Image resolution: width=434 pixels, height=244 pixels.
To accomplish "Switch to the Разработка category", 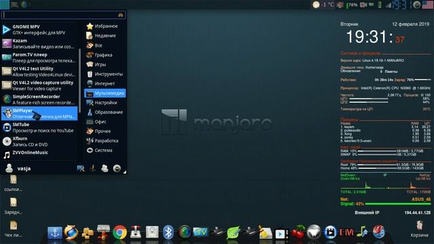I will pos(104,141).
